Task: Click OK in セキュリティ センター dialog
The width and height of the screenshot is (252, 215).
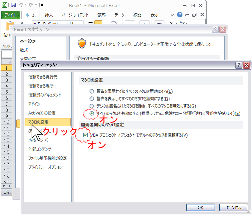Action: coord(201,207)
